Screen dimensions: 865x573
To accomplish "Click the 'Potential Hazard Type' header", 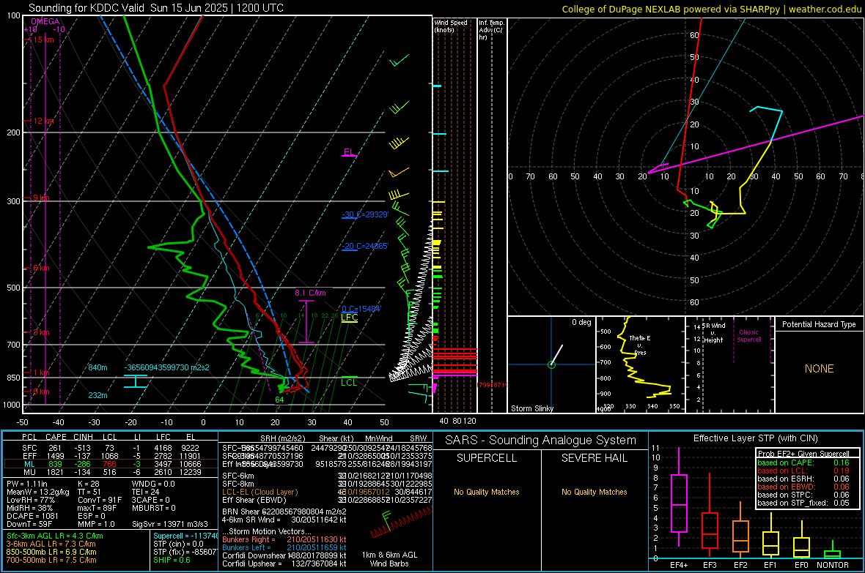I will [x=819, y=324].
